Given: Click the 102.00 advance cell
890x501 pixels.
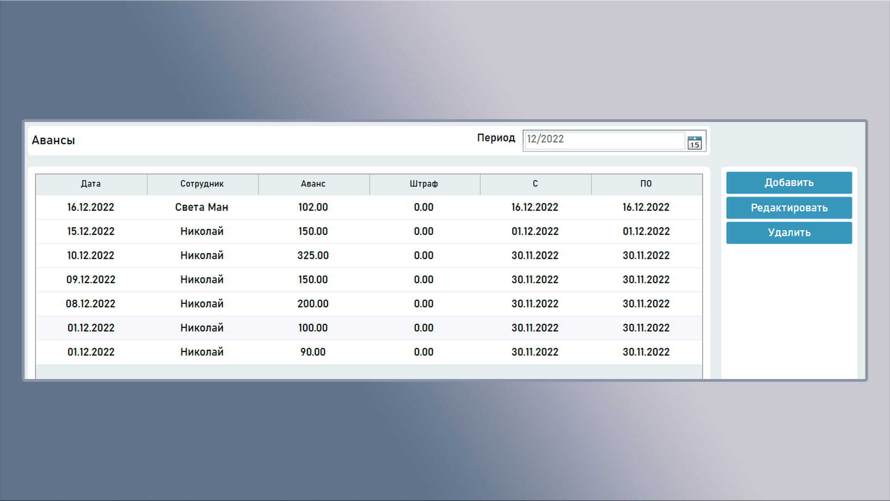Looking at the screenshot, I should coord(313,207).
